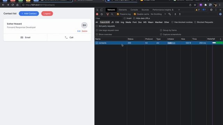The image size is (223, 125).
Task: Edit Esther Howard contact
Action: click(x=79, y=31)
